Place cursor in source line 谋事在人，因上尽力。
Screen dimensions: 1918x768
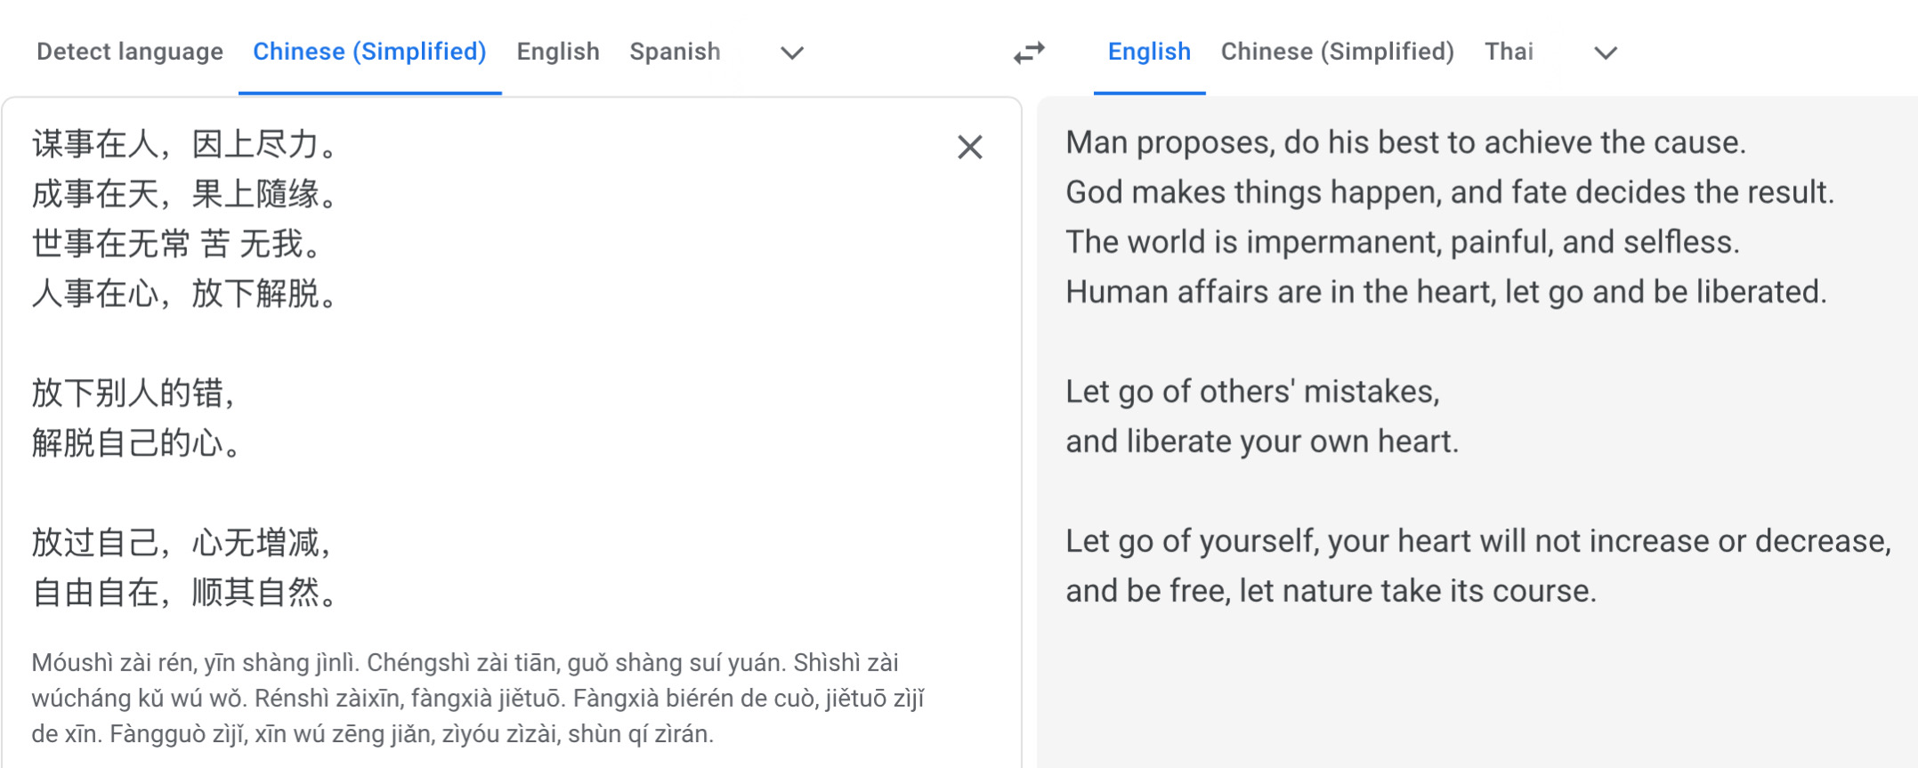185,143
